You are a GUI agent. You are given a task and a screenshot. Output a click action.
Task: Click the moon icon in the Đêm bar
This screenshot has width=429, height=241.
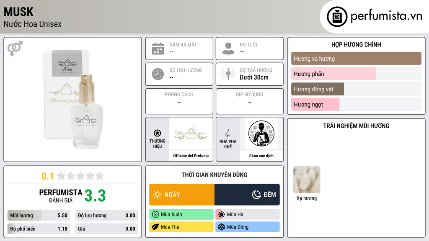pos(256,195)
